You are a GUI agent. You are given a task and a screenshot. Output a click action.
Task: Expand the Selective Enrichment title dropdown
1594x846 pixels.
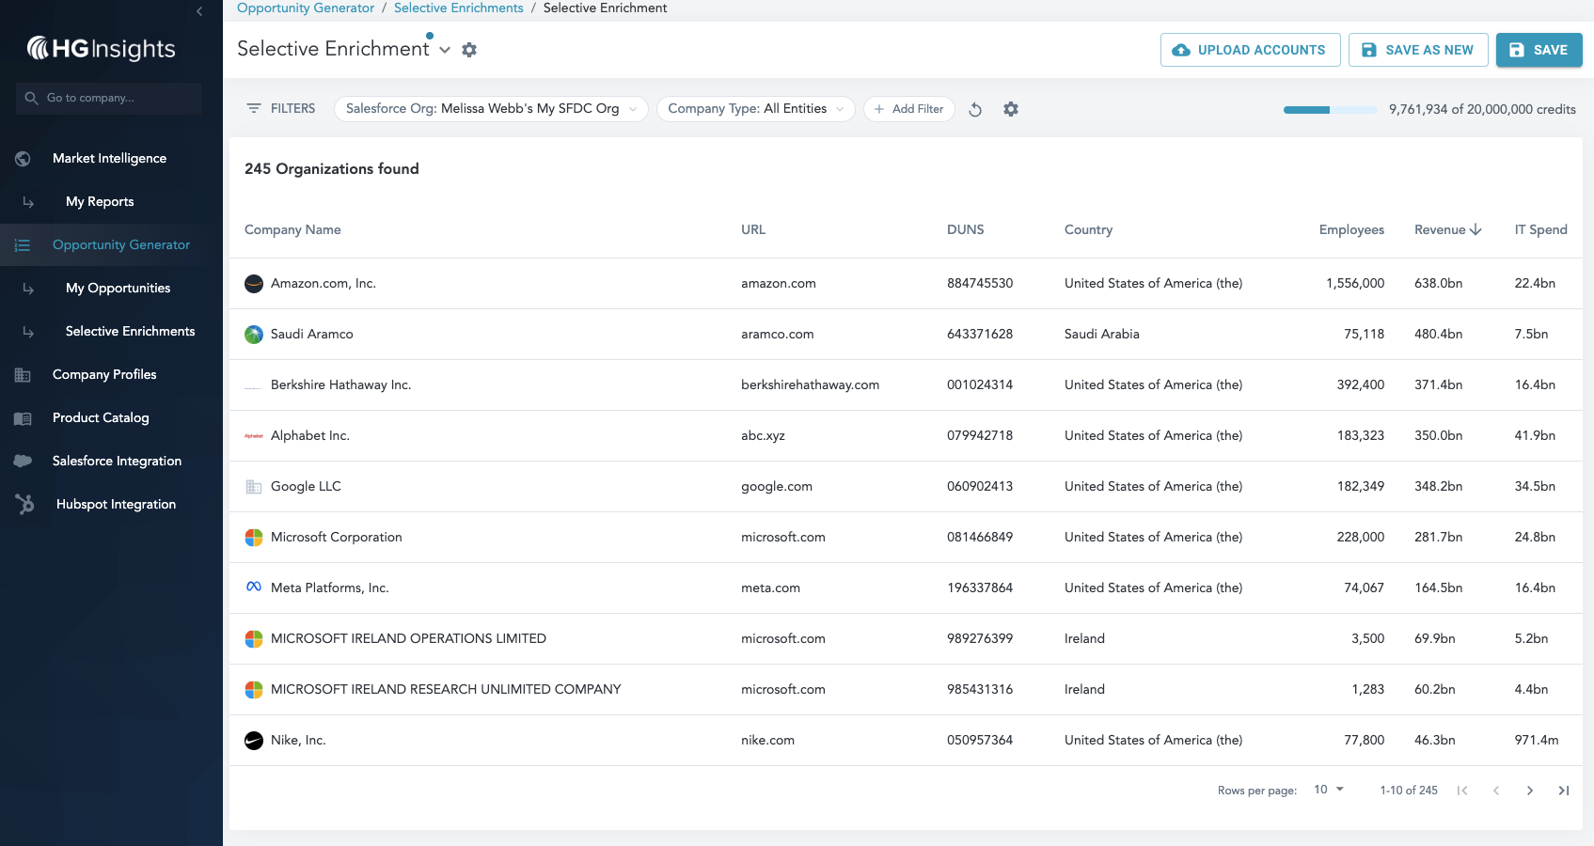pos(445,50)
